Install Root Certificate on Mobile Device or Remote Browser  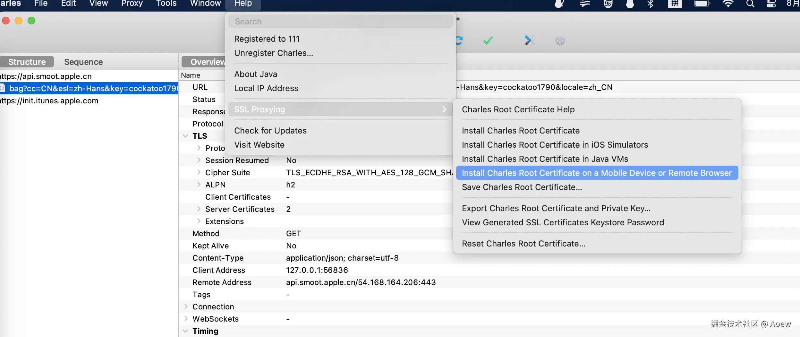pos(597,173)
